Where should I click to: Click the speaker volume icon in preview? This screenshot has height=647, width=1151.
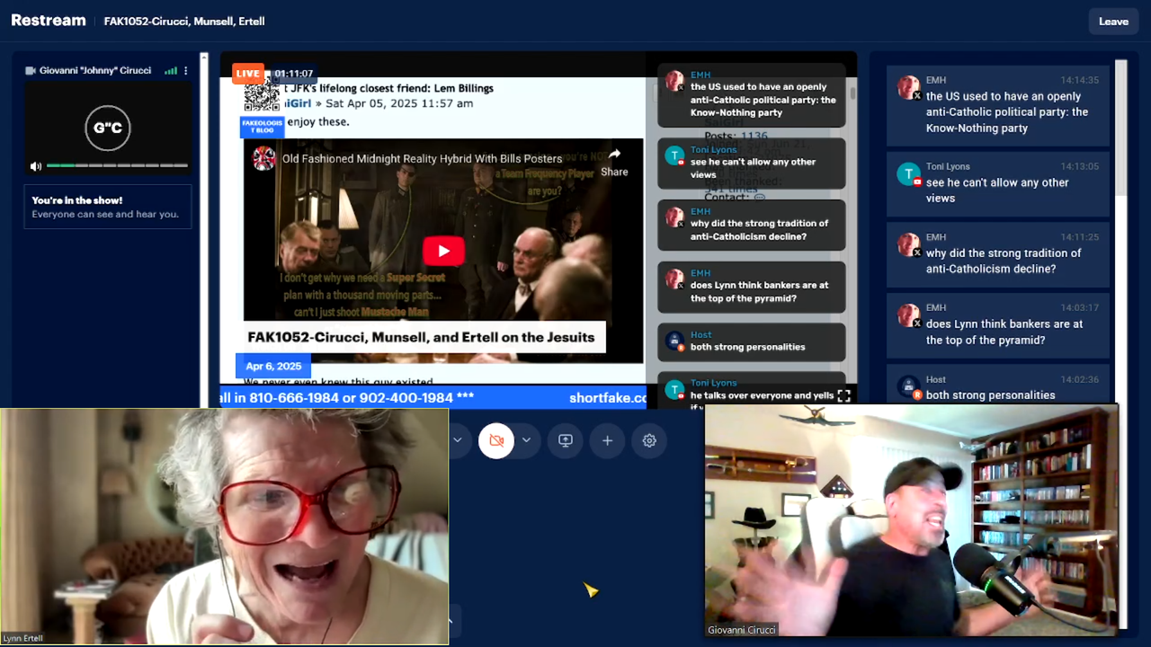coord(36,166)
